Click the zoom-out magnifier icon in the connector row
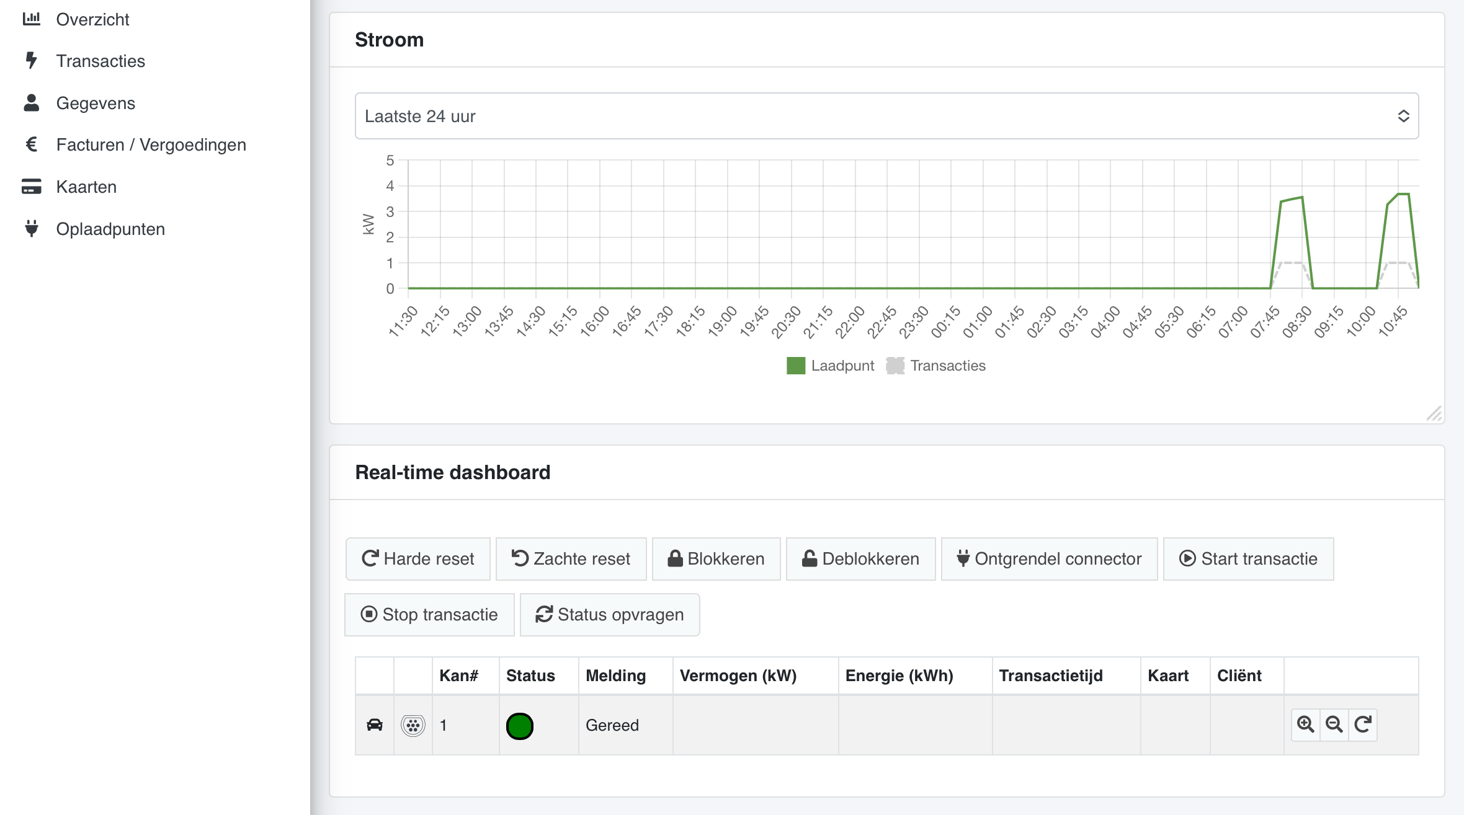1464x815 pixels. 1334,724
